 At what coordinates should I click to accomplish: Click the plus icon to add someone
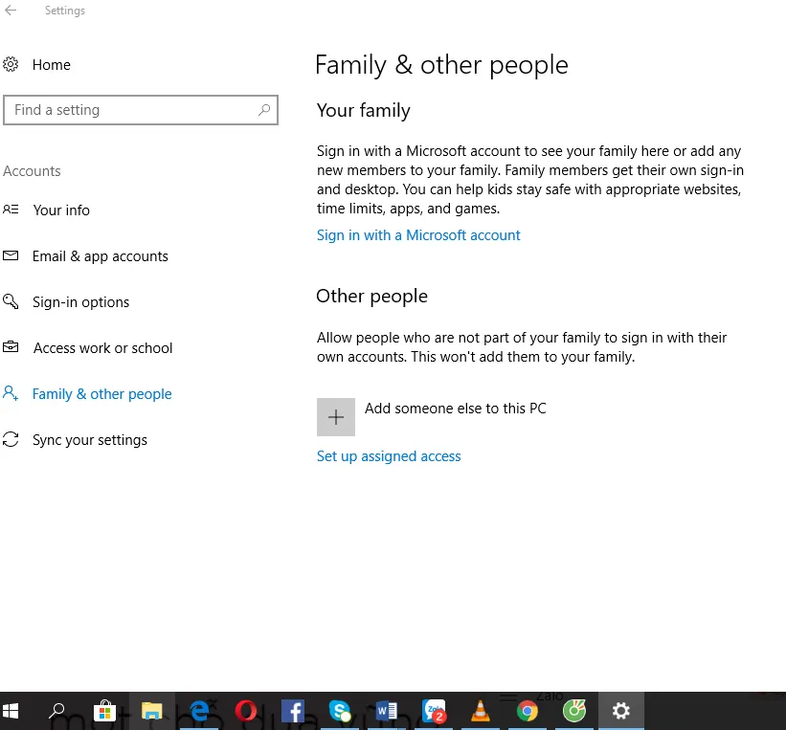336,418
